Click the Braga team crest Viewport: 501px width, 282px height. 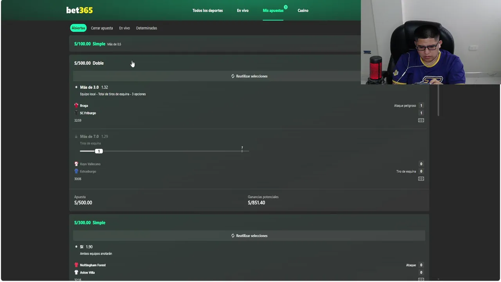[x=76, y=105]
